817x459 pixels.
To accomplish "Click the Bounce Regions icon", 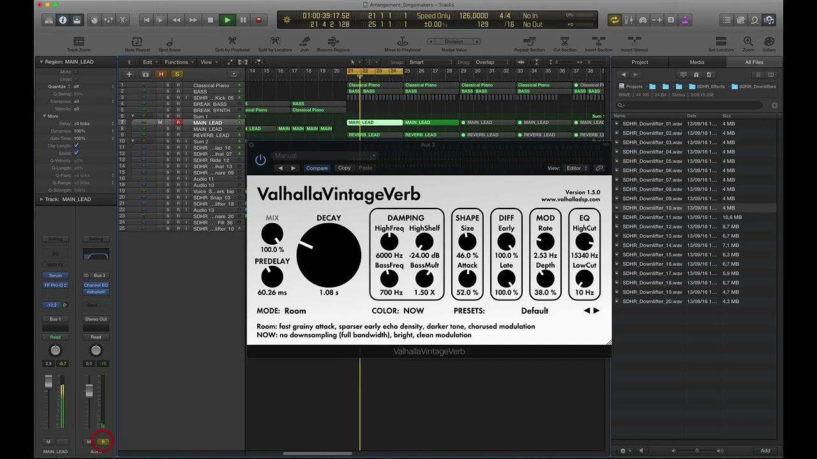I will pos(333,42).
